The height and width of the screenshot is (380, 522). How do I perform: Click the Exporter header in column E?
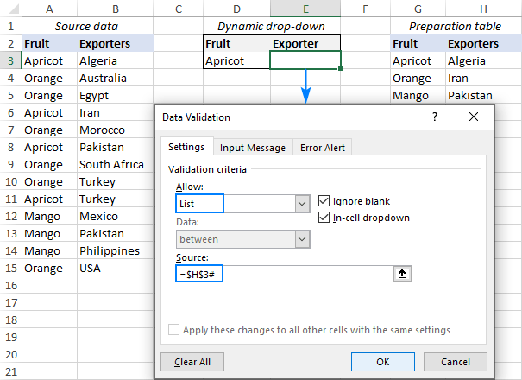point(305,43)
